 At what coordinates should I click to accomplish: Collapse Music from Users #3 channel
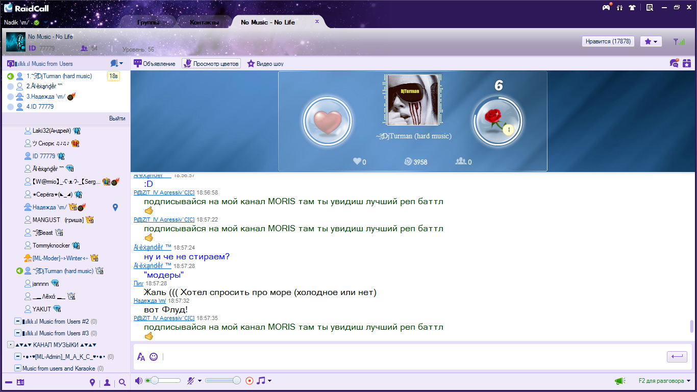pyautogui.click(x=18, y=333)
